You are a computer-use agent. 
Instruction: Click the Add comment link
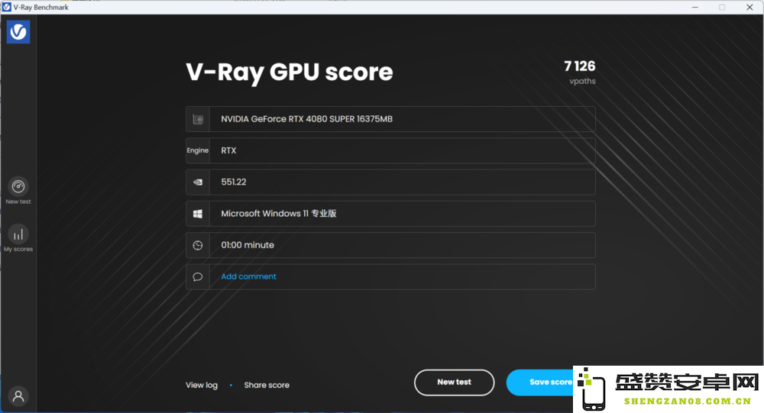248,276
